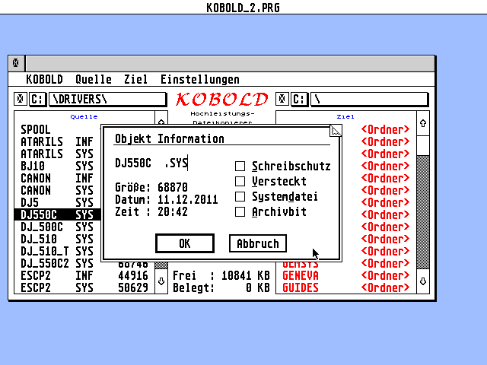Select DJ_510 SYS file
Screen dimensions: 487x365
point(57,239)
